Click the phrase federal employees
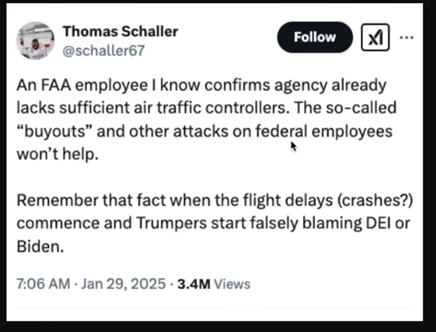436x332 pixels. (x=324, y=132)
